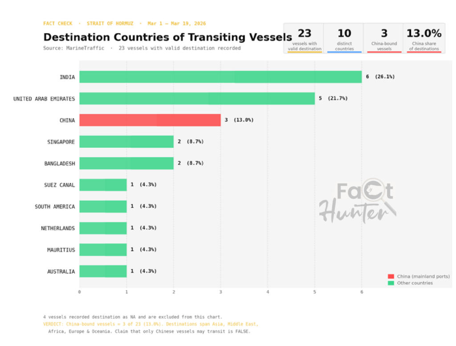Click the 10 distinct countries card

point(344,39)
